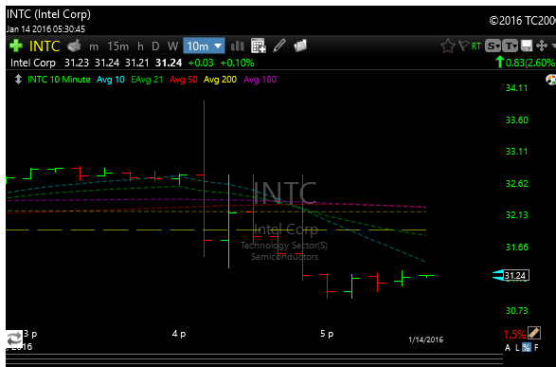Screen dimensions: 556x367
Task: Click the Avg 200 indicator label
Action: [x=220, y=80]
